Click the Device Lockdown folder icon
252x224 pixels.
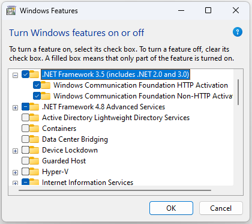(34, 150)
